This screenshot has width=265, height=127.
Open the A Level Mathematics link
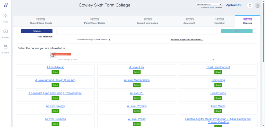coord(137,80)
